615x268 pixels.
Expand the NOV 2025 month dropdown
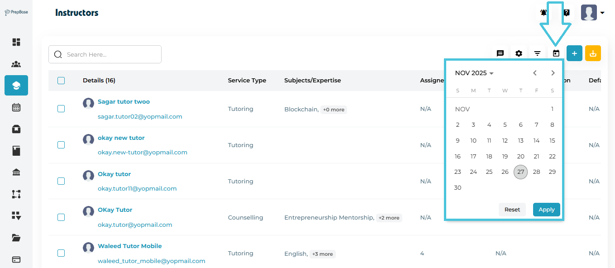click(x=474, y=73)
